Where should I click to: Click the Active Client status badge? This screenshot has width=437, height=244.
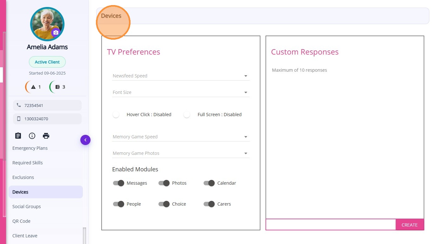[x=47, y=62]
